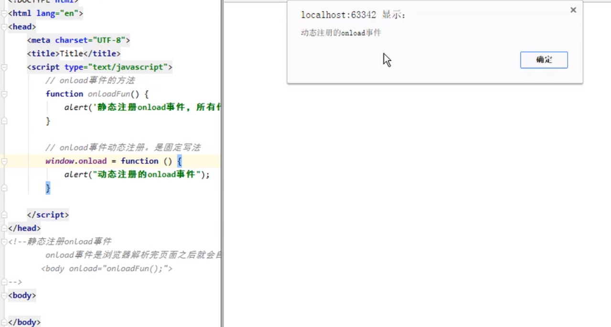
Task: Collapse the <html lang="en"> fold marker
Action: tap(4, 13)
